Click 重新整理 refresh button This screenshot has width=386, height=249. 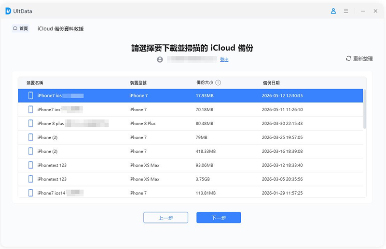pyautogui.click(x=359, y=58)
